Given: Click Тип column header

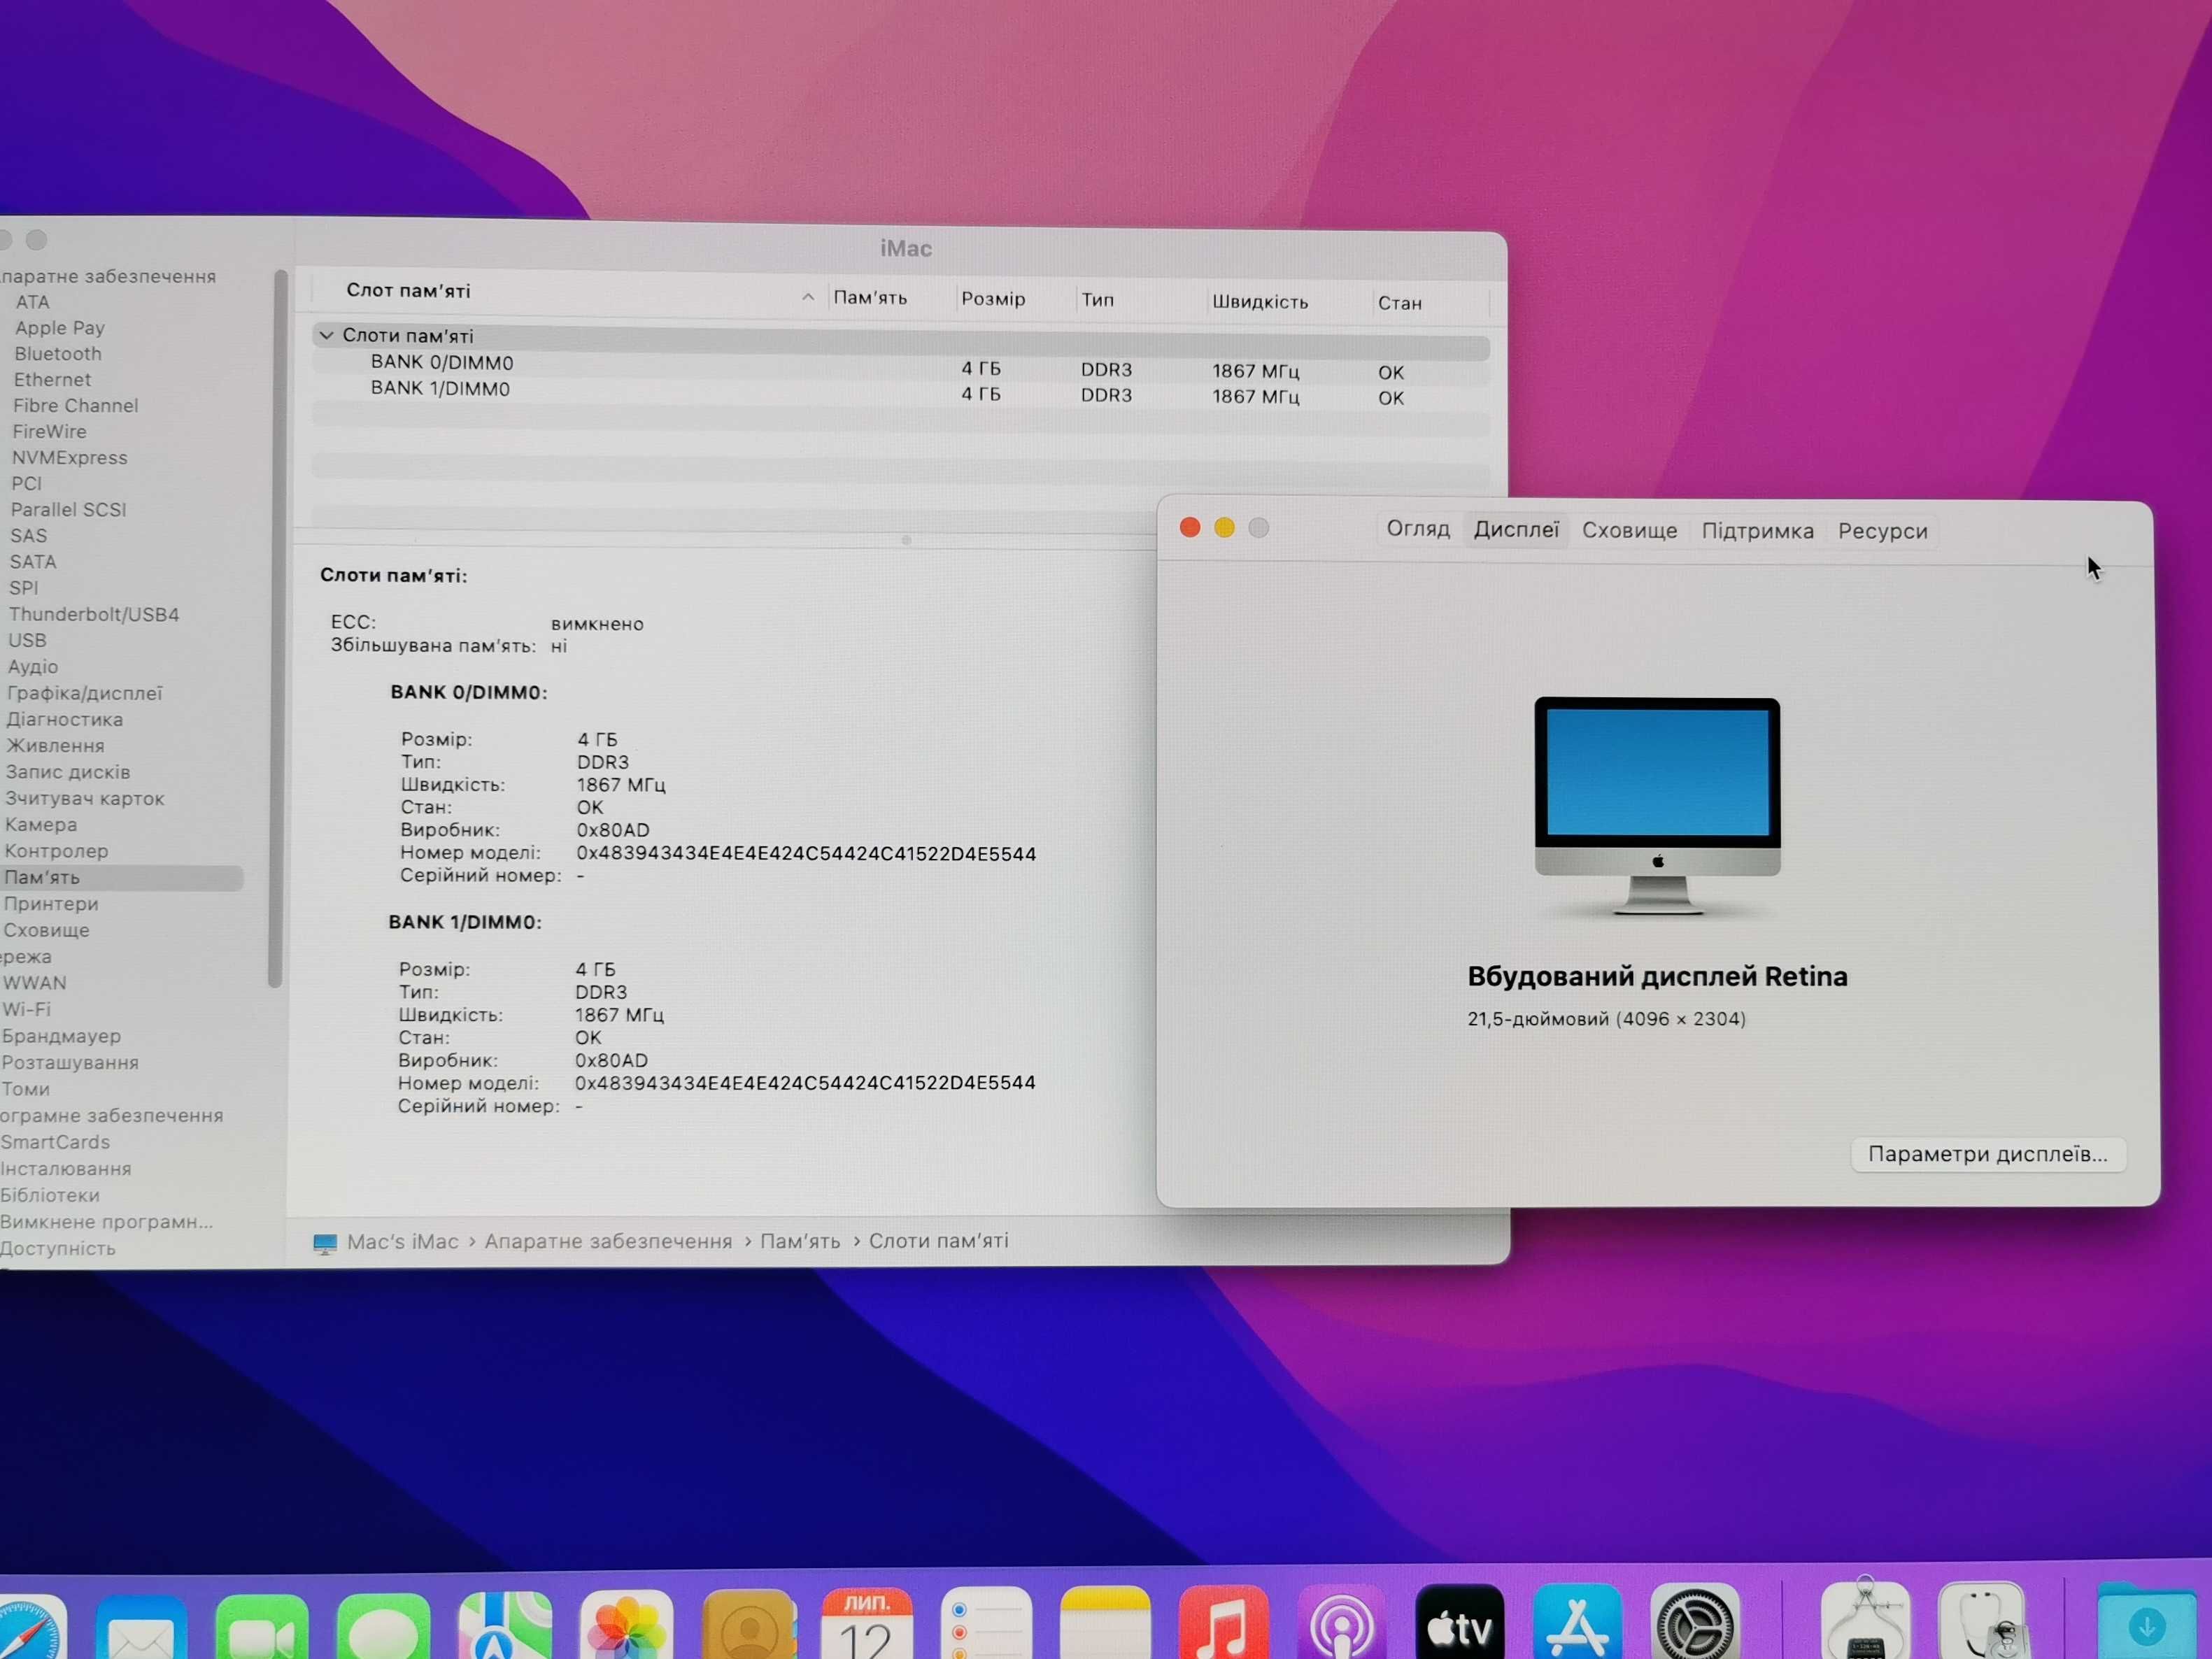Looking at the screenshot, I should tap(1097, 300).
